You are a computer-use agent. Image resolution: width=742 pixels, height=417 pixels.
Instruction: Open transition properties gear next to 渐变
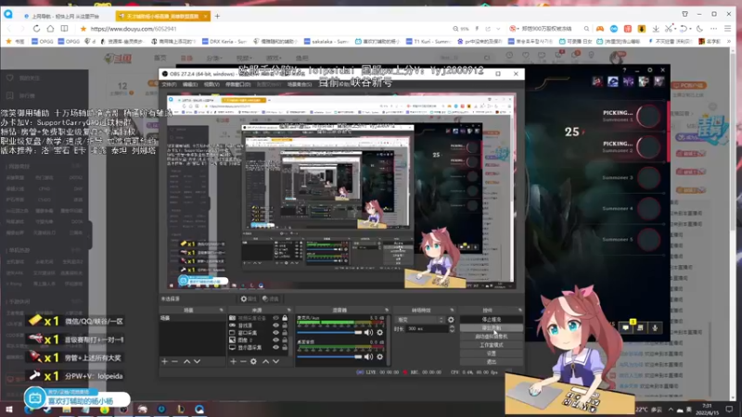point(451,320)
